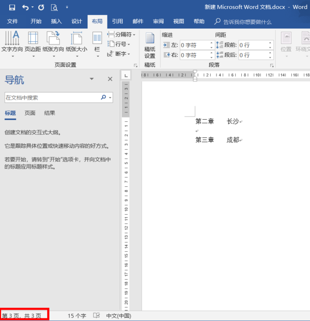310x321 pixels.
Task: Click the 位置 position button
Action: tap(286, 44)
